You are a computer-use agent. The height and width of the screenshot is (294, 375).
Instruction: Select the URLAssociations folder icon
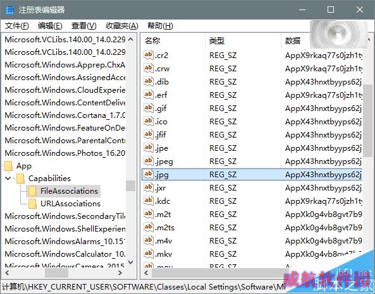click(x=32, y=204)
